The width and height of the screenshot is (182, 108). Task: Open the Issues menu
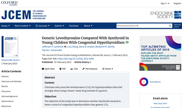[x=6, y=26]
